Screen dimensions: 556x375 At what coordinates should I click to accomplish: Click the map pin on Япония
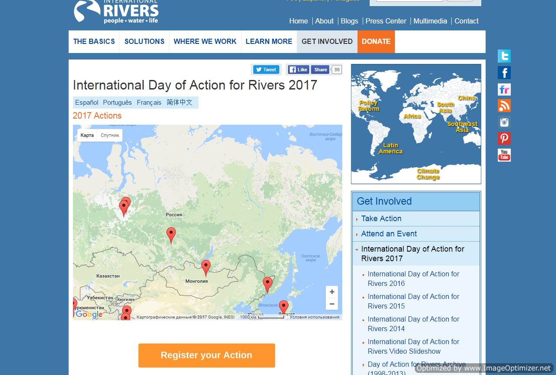click(284, 308)
